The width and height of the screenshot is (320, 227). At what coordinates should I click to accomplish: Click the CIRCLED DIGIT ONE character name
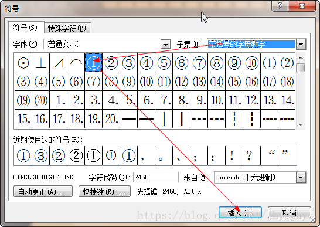tap(43, 177)
